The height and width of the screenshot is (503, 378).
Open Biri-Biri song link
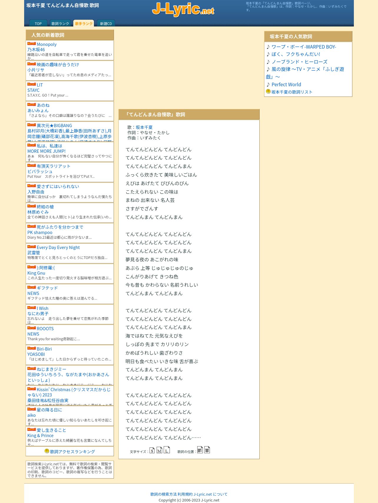(x=44, y=349)
